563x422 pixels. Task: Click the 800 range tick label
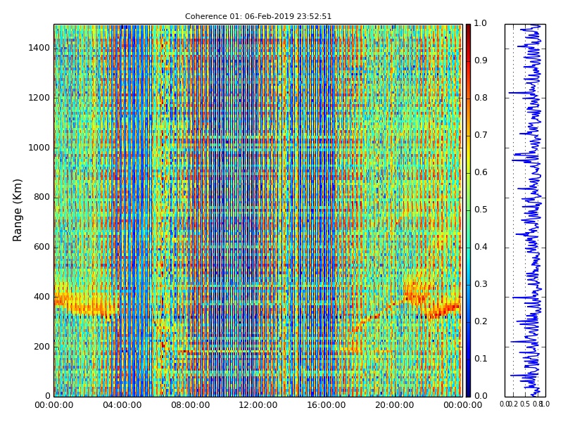[x=42, y=198]
